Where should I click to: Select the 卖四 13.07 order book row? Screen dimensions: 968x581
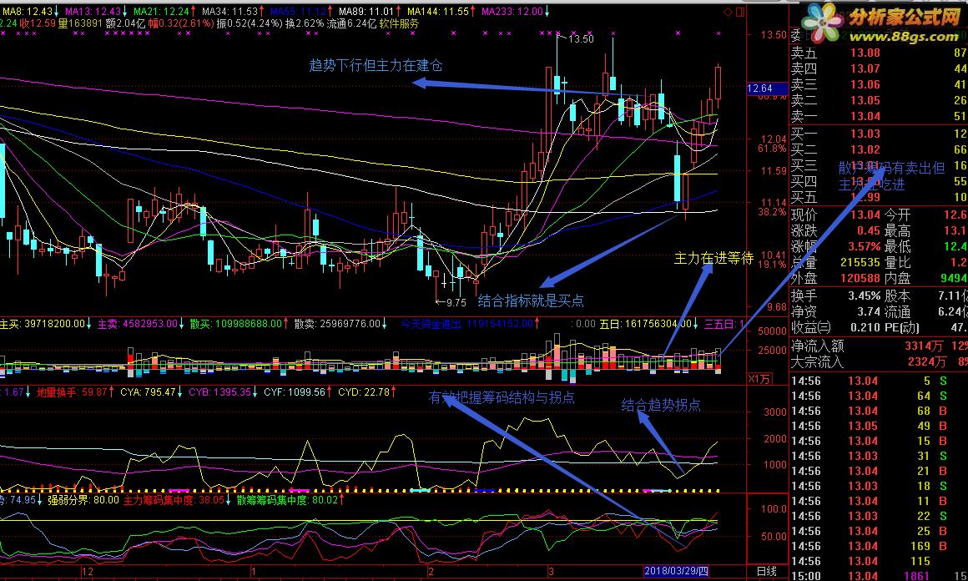pos(879,68)
